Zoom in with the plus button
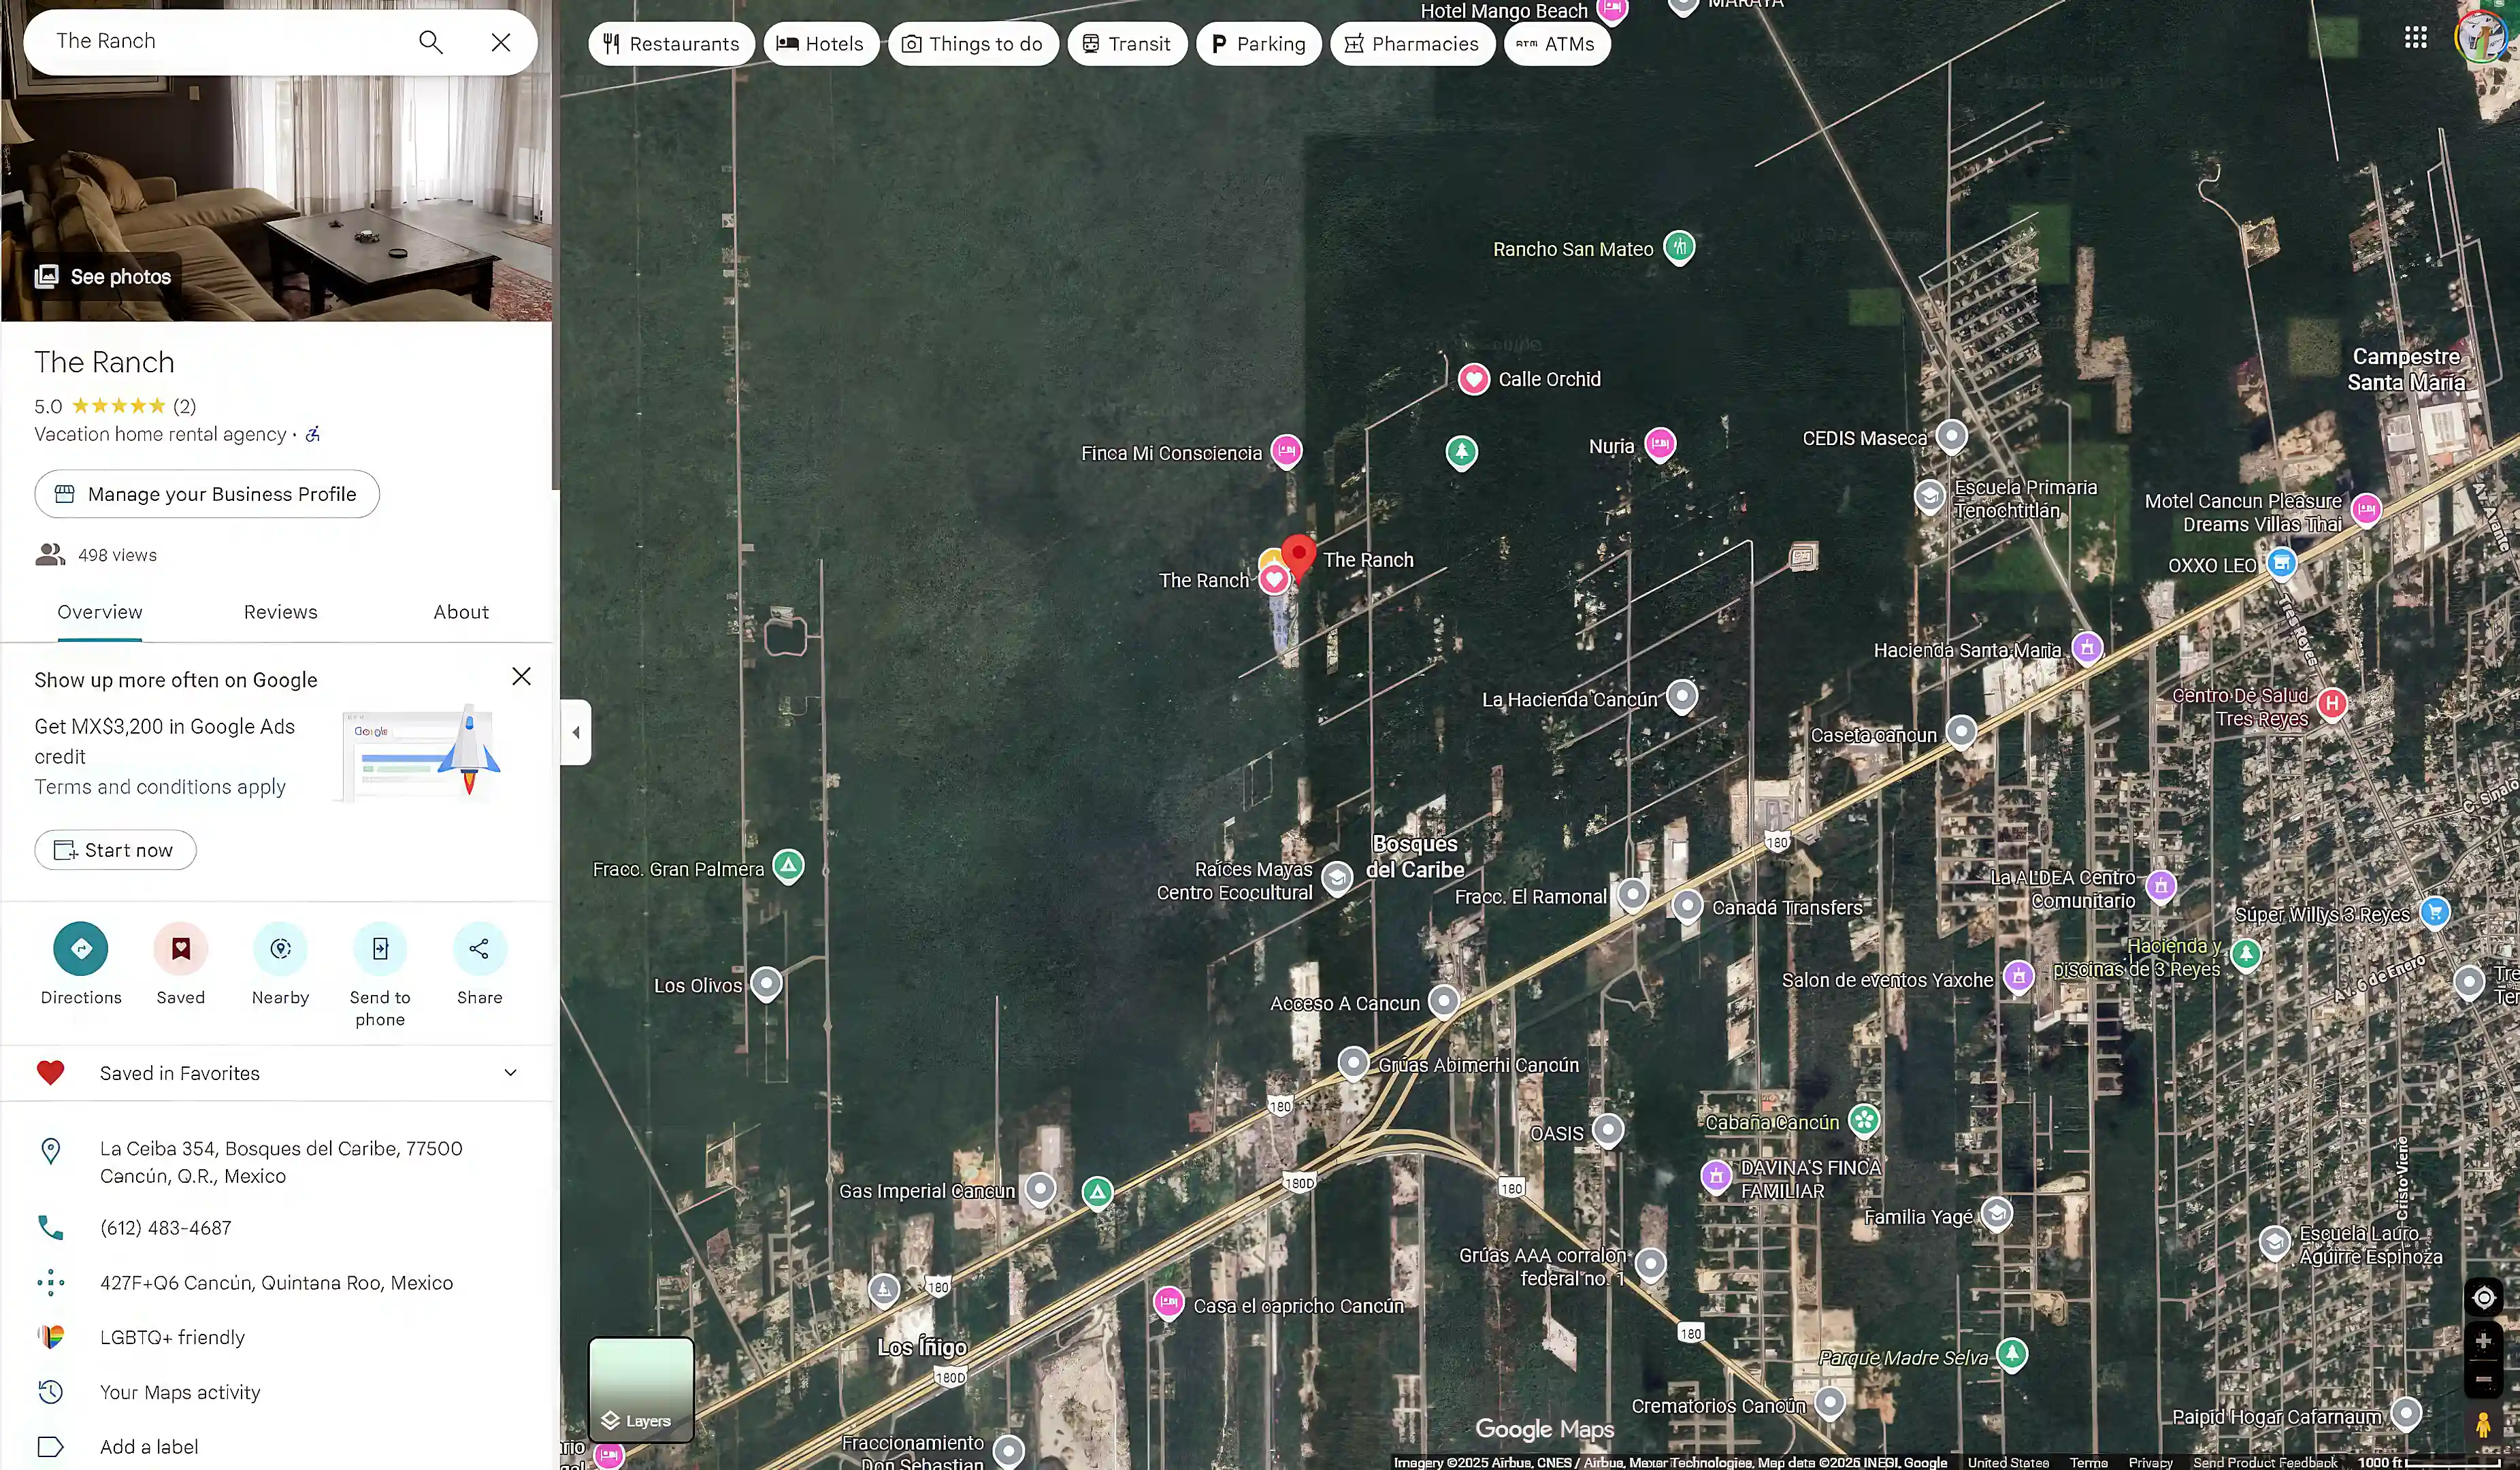Viewport: 2520px width, 1470px height. click(x=2484, y=1342)
